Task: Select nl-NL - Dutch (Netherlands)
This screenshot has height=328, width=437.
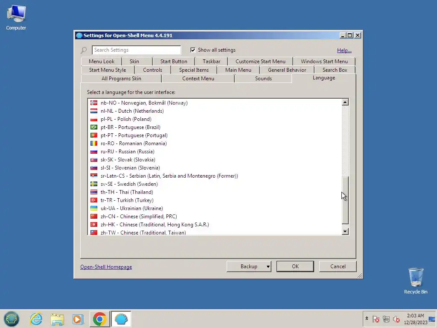Action: (215, 111)
